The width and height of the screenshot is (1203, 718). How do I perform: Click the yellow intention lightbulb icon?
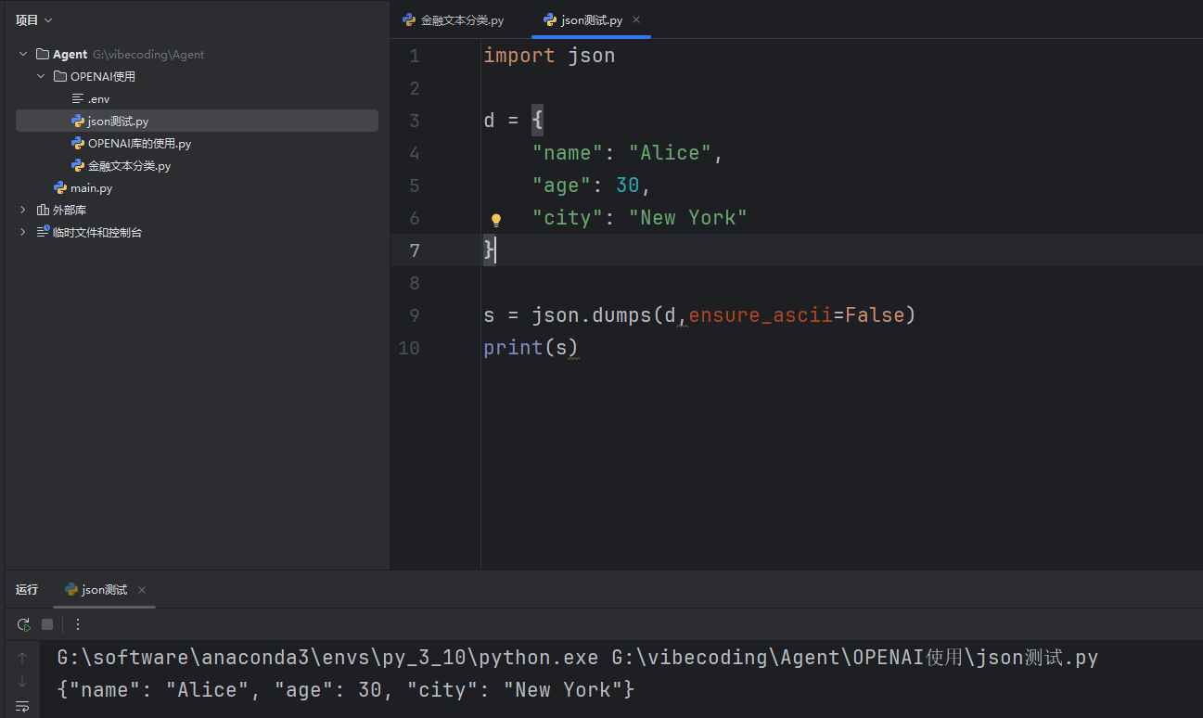(496, 220)
